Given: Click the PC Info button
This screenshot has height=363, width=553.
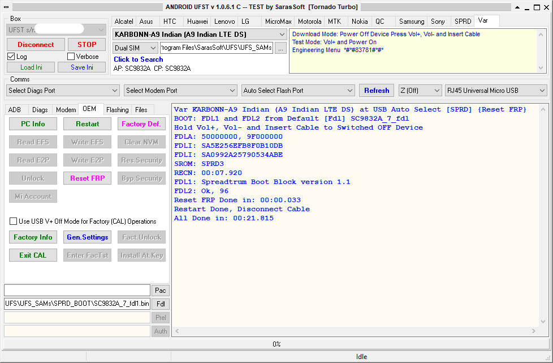Looking at the screenshot, I should click(x=33, y=124).
